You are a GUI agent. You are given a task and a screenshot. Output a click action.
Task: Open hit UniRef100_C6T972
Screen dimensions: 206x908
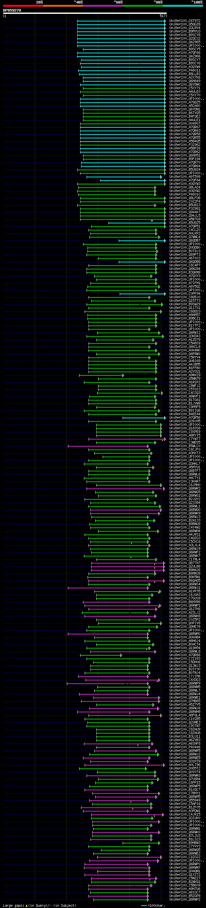click(185, 21)
